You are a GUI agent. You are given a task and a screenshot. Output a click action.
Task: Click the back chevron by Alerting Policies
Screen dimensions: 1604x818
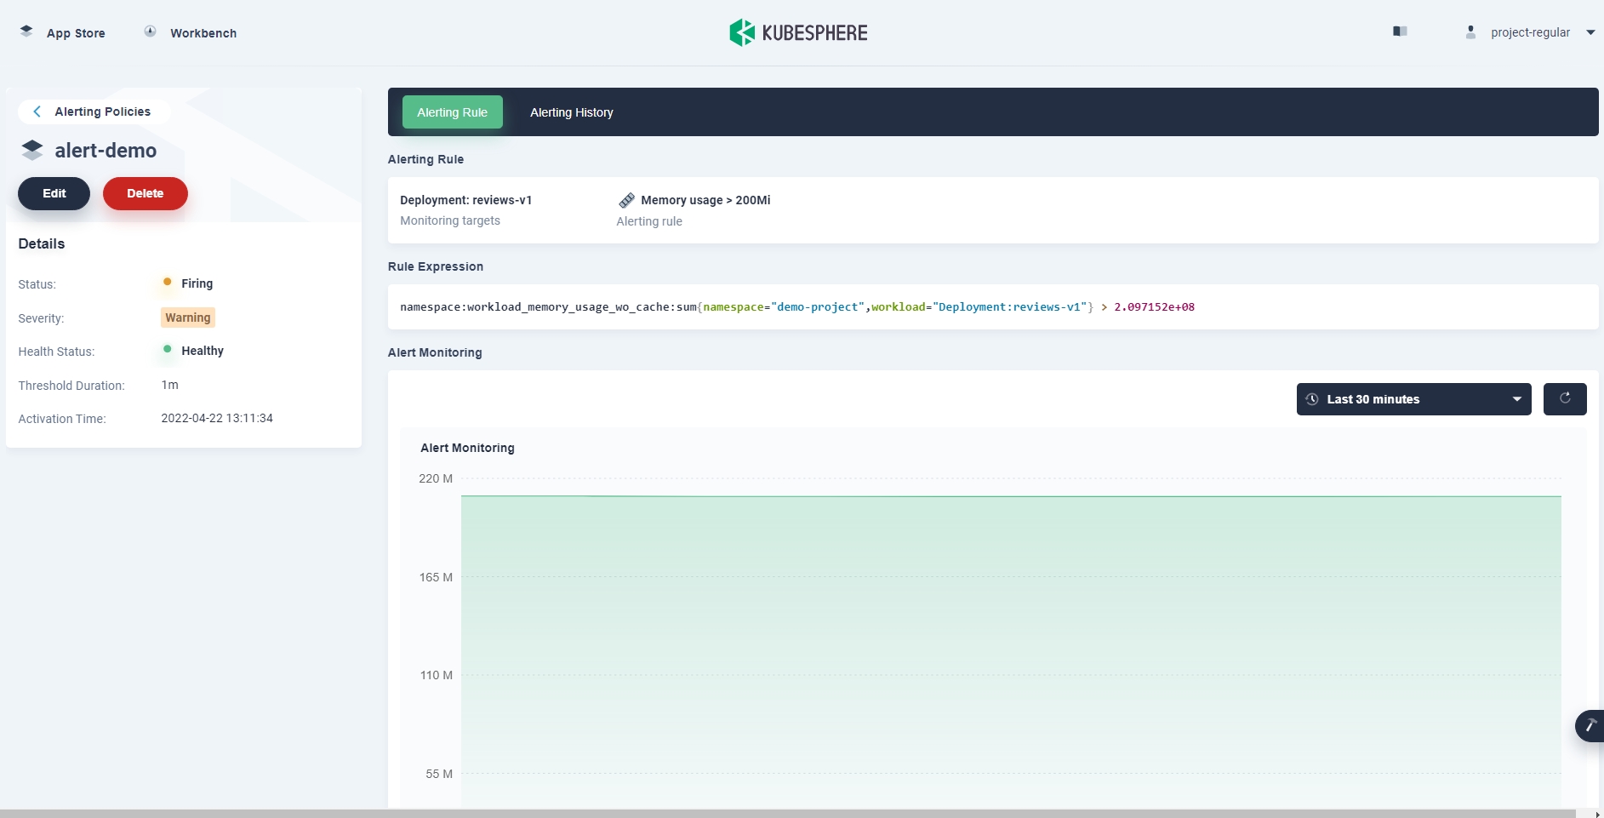click(x=37, y=112)
